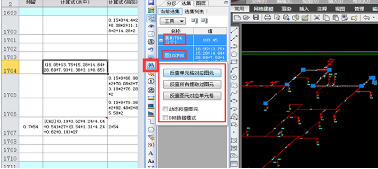Collapse the 表M1704 tree node
The height and width of the screenshot is (169, 378).
[161, 40]
